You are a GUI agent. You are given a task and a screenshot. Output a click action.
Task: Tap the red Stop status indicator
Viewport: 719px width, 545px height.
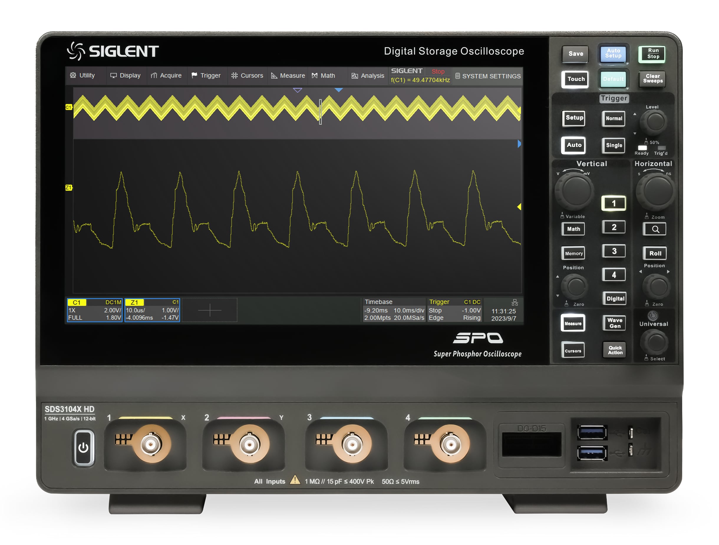(x=438, y=72)
